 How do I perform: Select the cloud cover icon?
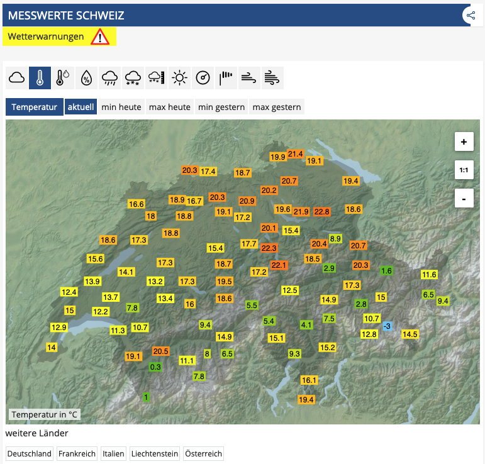tap(17, 78)
